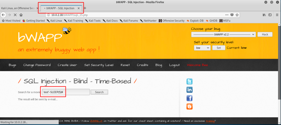The height and width of the screenshot is (125, 281).
Task: Bookmark this page with the star icon
Action: pos(237,15)
